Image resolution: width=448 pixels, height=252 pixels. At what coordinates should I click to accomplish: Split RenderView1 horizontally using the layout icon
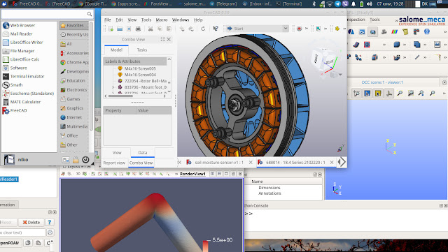click(213, 174)
